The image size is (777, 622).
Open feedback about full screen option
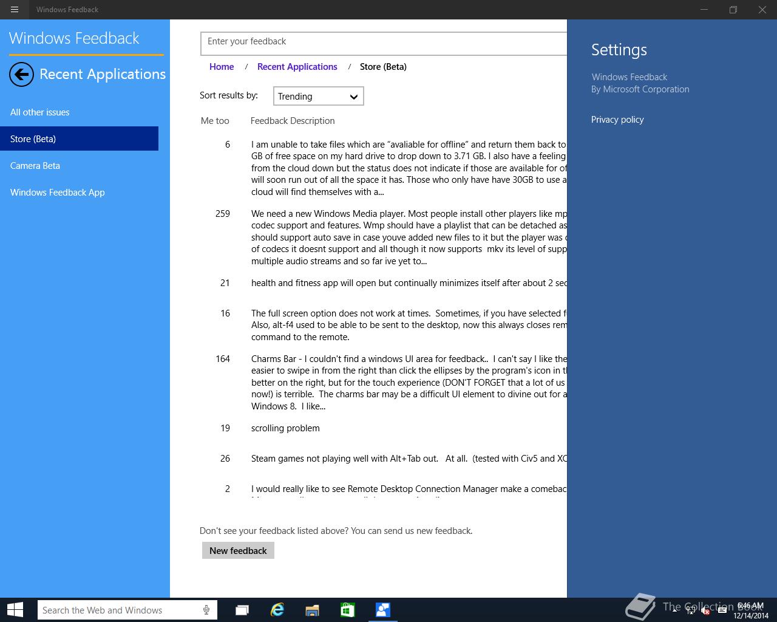(x=409, y=325)
